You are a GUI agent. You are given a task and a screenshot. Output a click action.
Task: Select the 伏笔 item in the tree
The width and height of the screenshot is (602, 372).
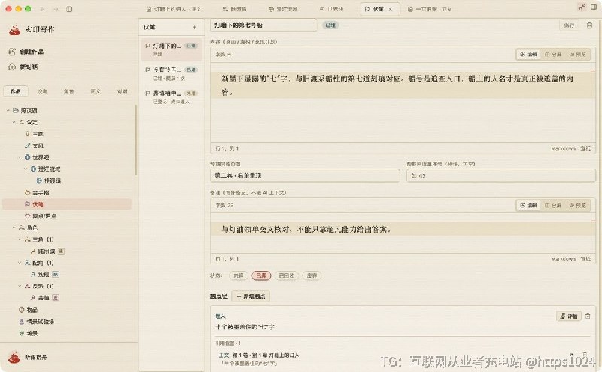67,204
